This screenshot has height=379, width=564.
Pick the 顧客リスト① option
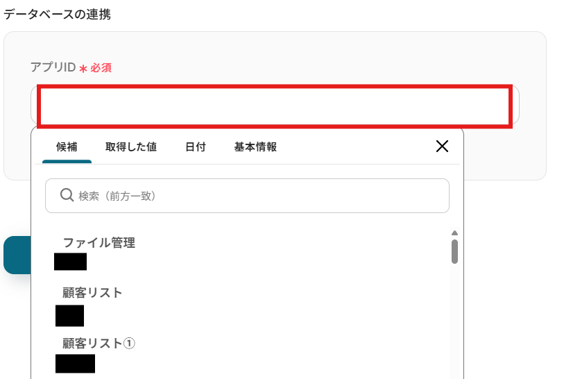click(x=98, y=343)
